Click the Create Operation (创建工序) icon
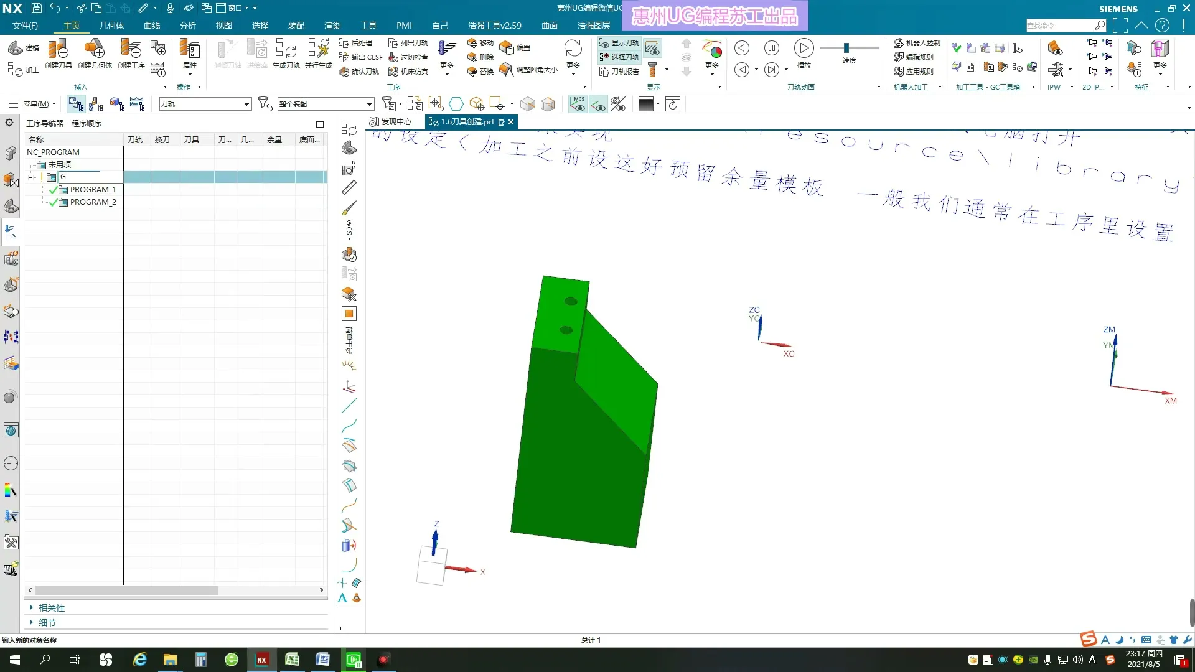 pyautogui.click(x=131, y=50)
